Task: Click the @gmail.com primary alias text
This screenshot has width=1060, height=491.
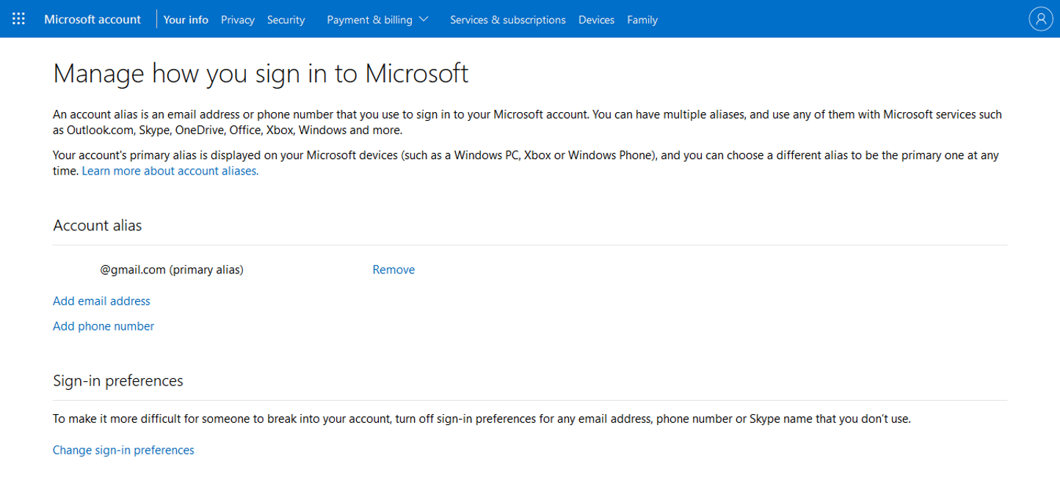Action: 172,270
